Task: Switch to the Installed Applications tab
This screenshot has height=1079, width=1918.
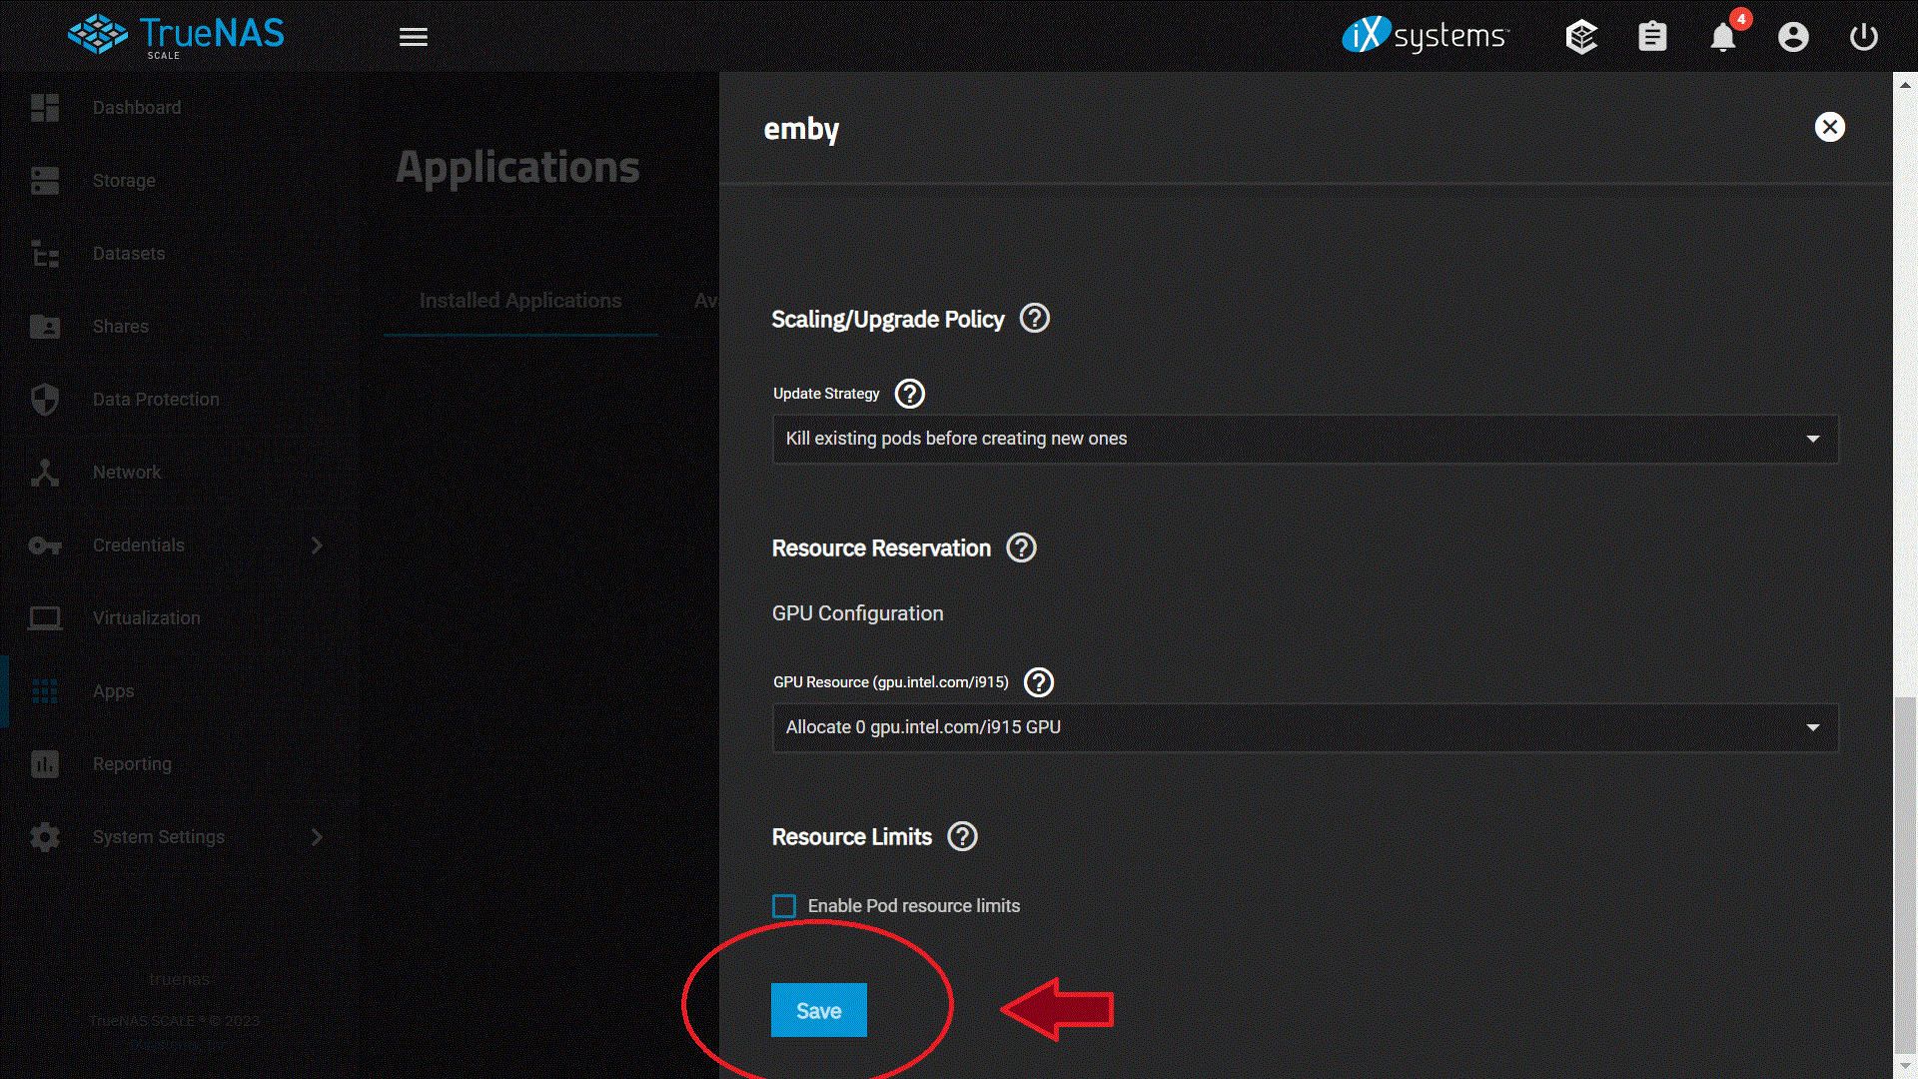Action: [520, 300]
